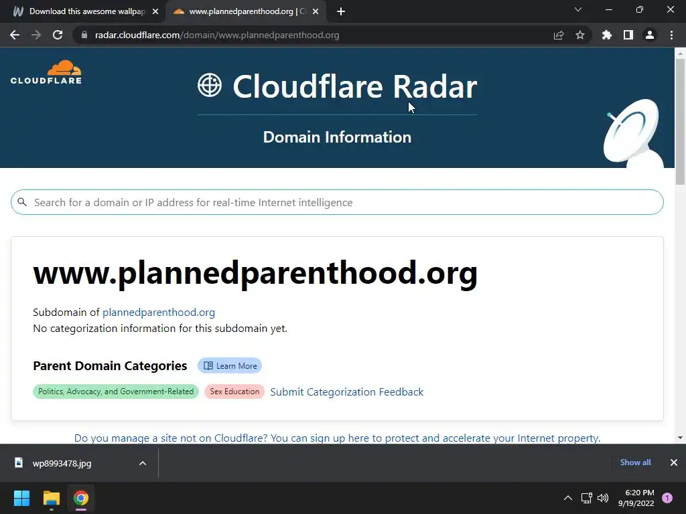Viewport: 686px width, 514px height.
Task: Click the browser forward arrow
Action: pyautogui.click(x=36, y=35)
